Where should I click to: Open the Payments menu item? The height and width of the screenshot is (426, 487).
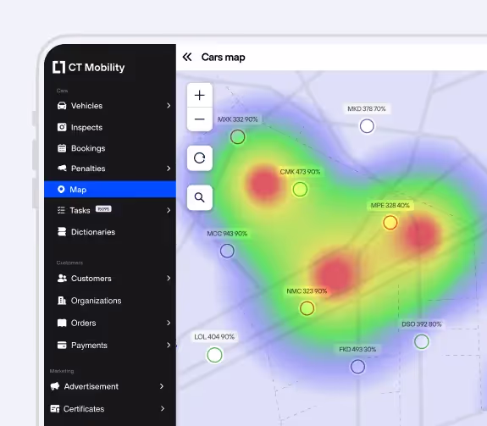(x=110, y=346)
